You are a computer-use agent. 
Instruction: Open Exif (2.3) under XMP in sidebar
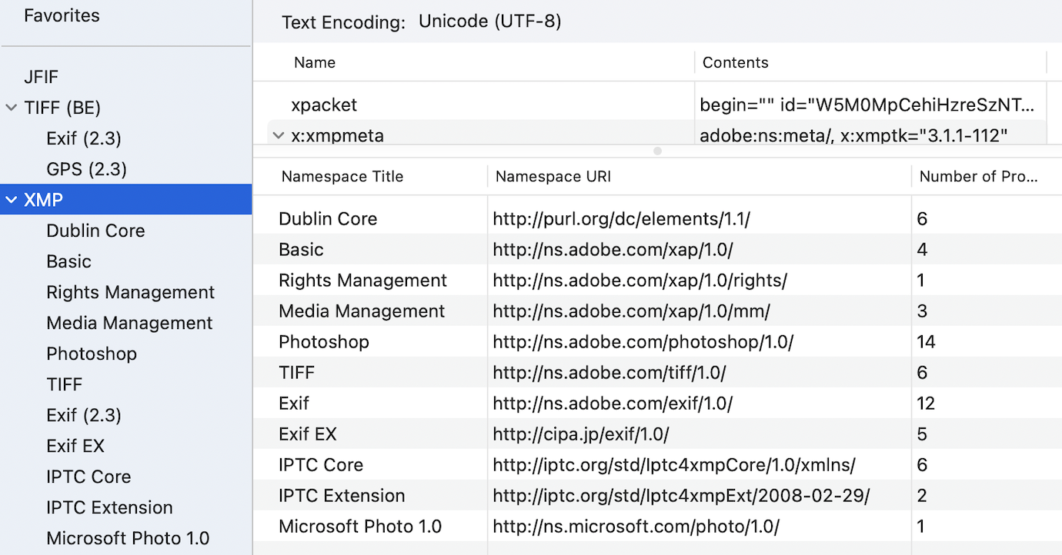[x=84, y=415]
